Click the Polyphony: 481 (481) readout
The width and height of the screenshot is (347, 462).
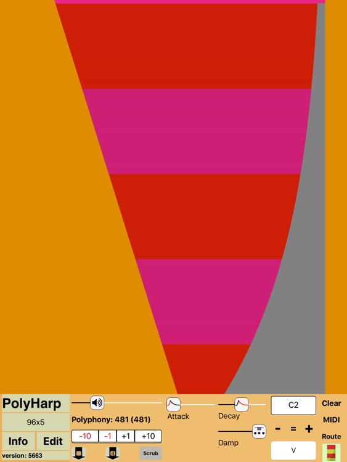(111, 419)
